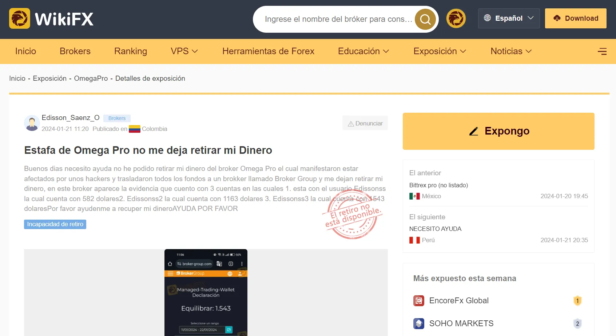Click the Colombia country label

tap(155, 129)
